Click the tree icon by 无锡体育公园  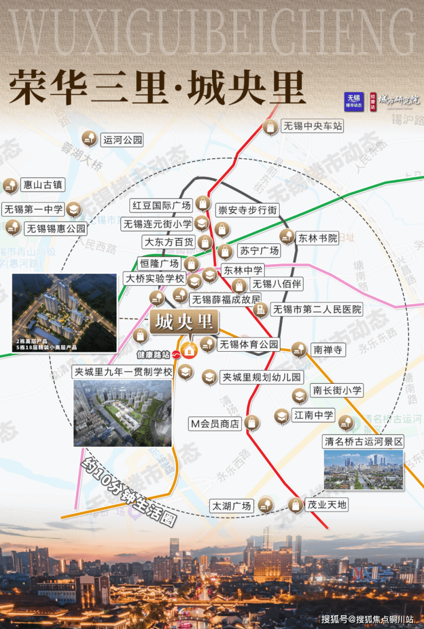207,344
